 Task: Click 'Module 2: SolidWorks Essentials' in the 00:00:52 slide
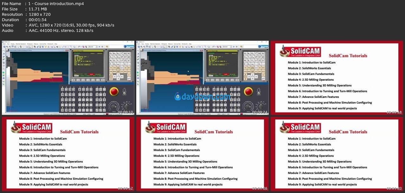coord(41,144)
